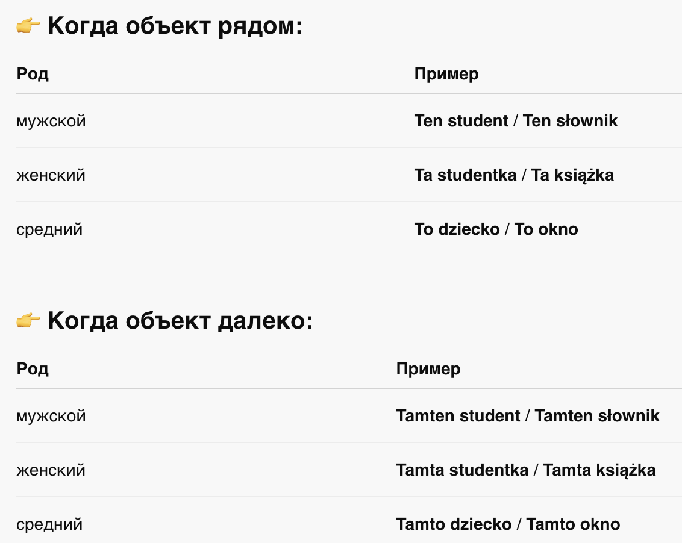Click the pointing hand emoji beside 'Когда объект далеко'
Viewport: 682px width, 543px height.
pyautogui.click(x=28, y=321)
